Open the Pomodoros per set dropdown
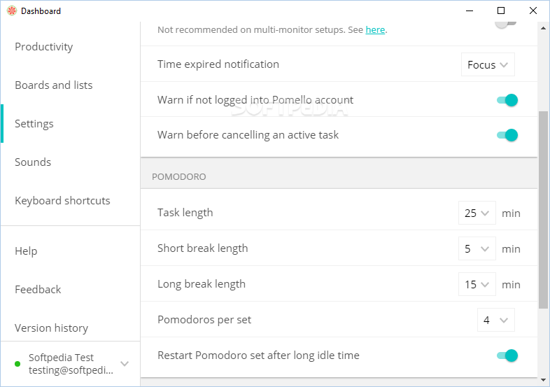This screenshot has width=550, height=387. [496, 320]
